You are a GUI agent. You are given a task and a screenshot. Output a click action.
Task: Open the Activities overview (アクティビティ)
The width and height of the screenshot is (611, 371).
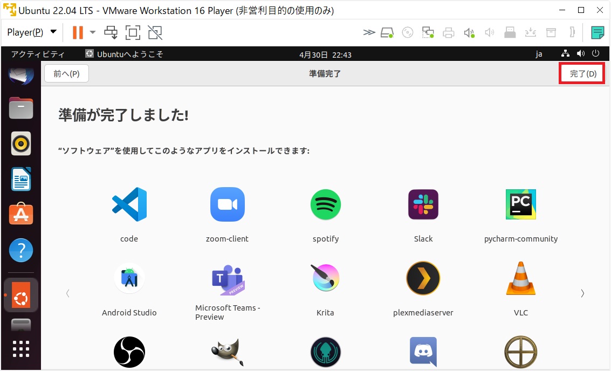37,54
